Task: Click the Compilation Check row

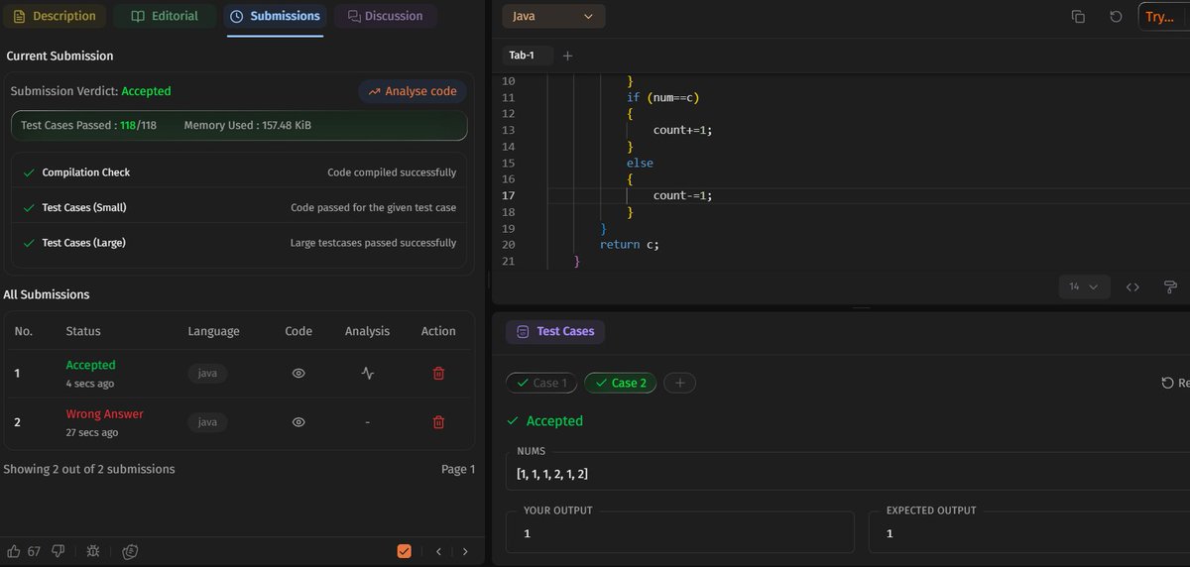Action: point(238,172)
